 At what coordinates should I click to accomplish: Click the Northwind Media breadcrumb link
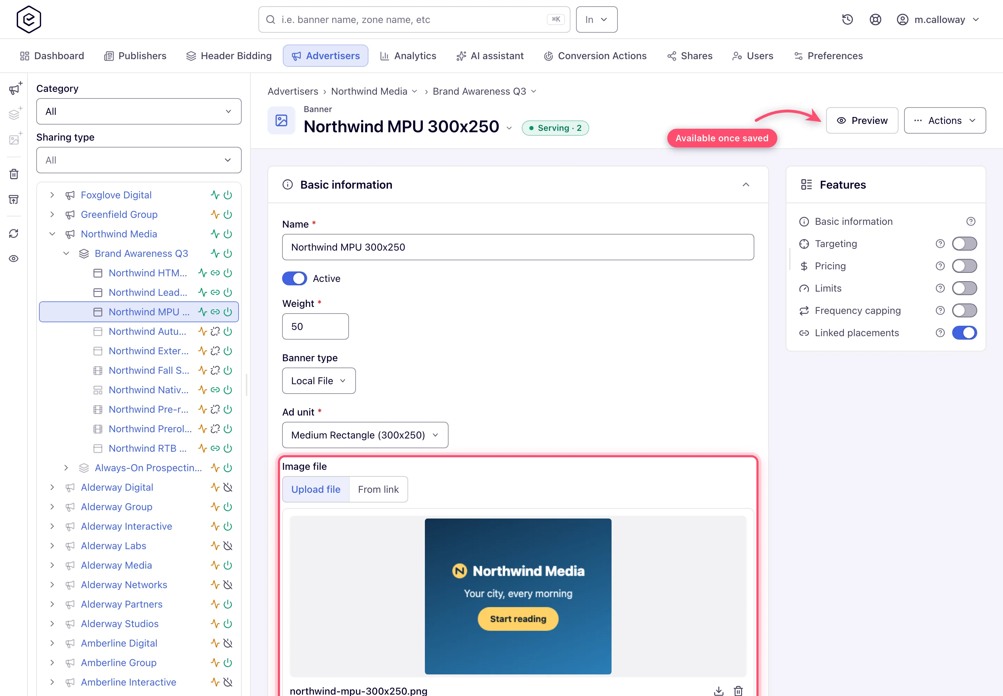click(x=369, y=92)
